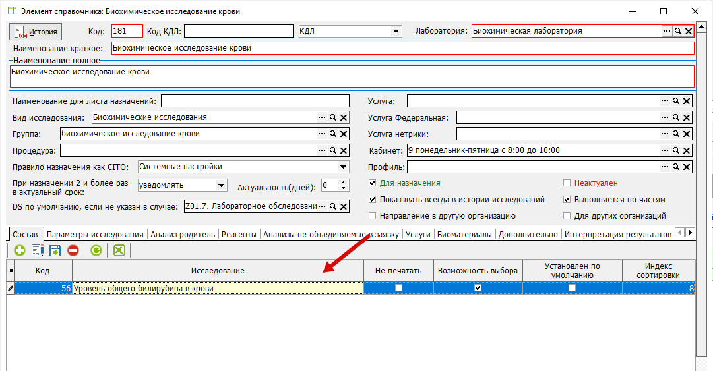The height and width of the screenshot is (371, 713).
Task: Click the Код field with 181
Action: (127, 31)
